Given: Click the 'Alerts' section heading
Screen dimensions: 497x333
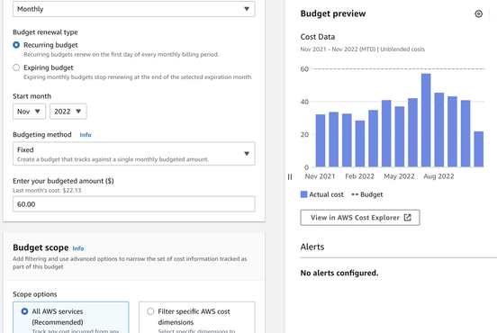Looking at the screenshot, I should tap(312, 247).
